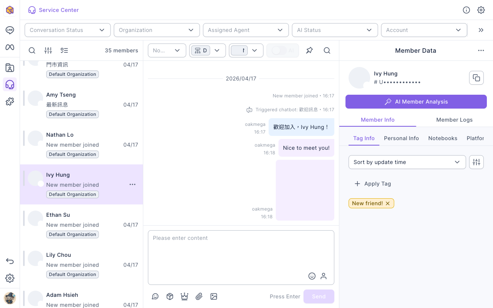Open the puzzle-piece integrations icon
Image resolution: width=493 pixels, height=308 pixels.
coord(10,102)
